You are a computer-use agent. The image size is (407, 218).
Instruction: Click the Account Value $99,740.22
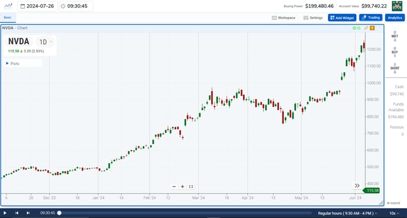[x=374, y=6]
